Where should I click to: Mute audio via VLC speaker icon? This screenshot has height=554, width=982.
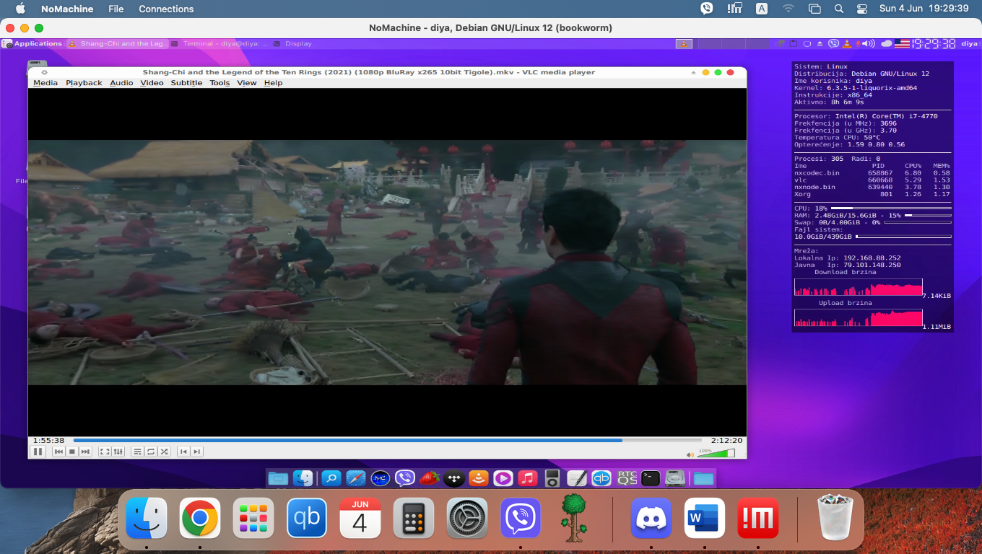point(690,454)
